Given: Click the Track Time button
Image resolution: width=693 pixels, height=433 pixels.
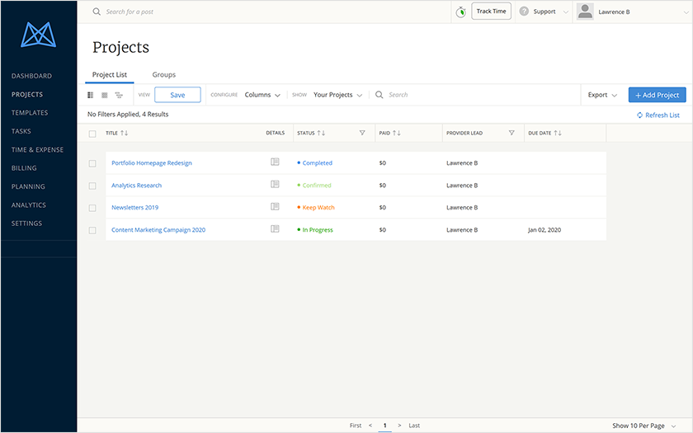Looking at the screenshot, I should point(491,11).
